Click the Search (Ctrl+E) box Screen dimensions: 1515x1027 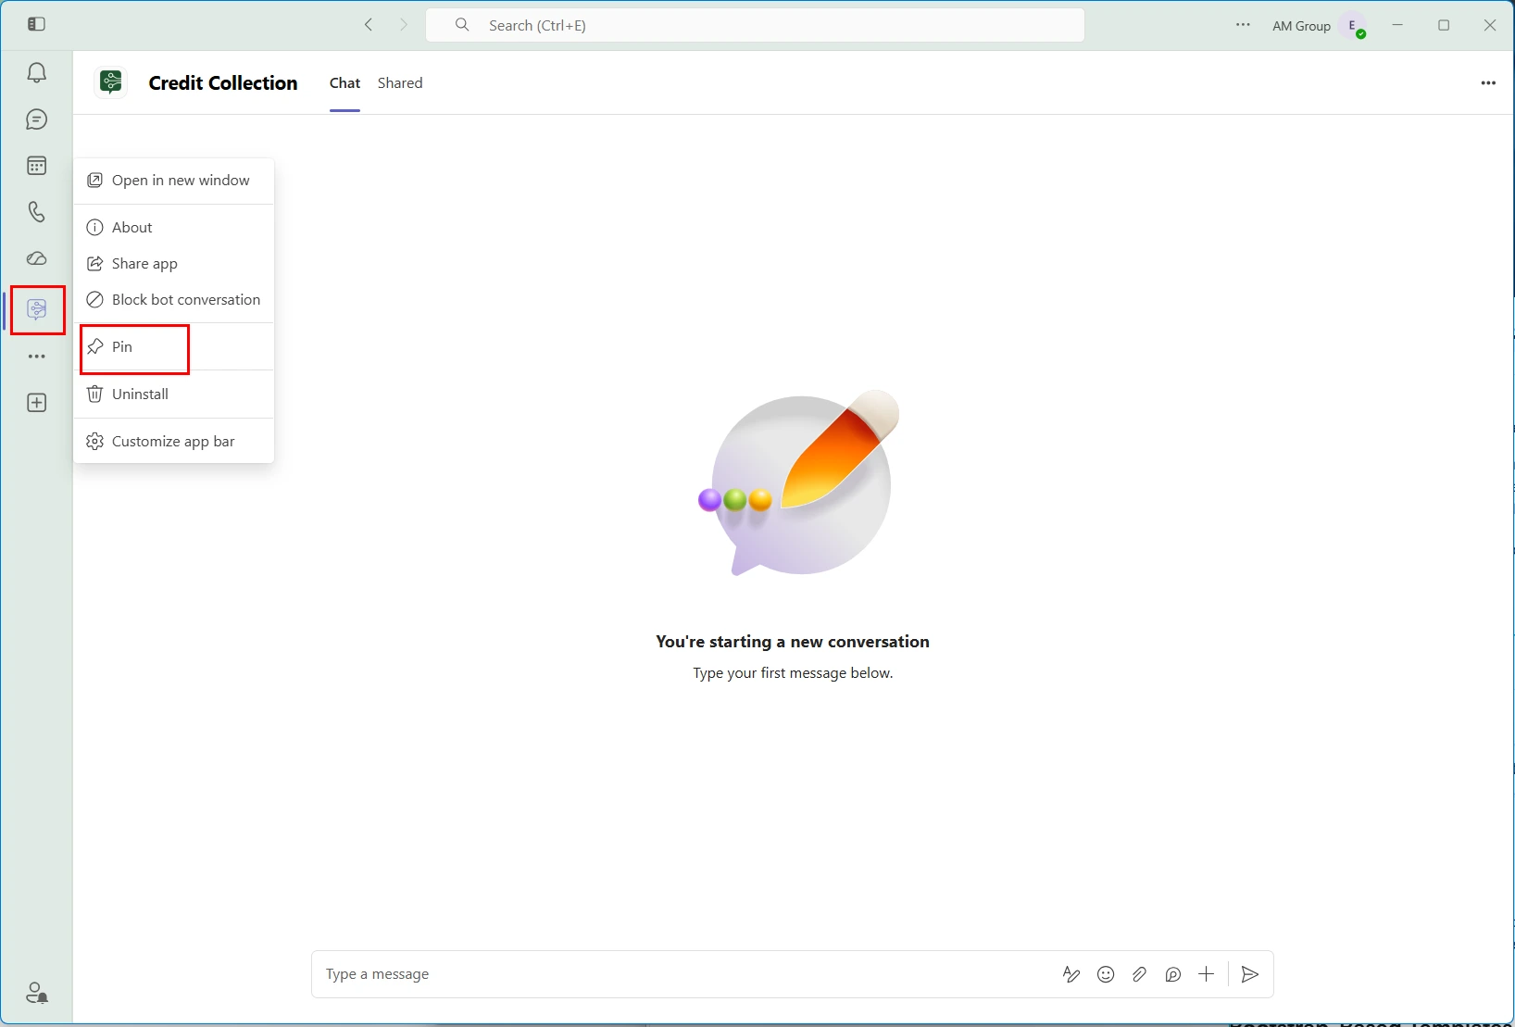755,25
